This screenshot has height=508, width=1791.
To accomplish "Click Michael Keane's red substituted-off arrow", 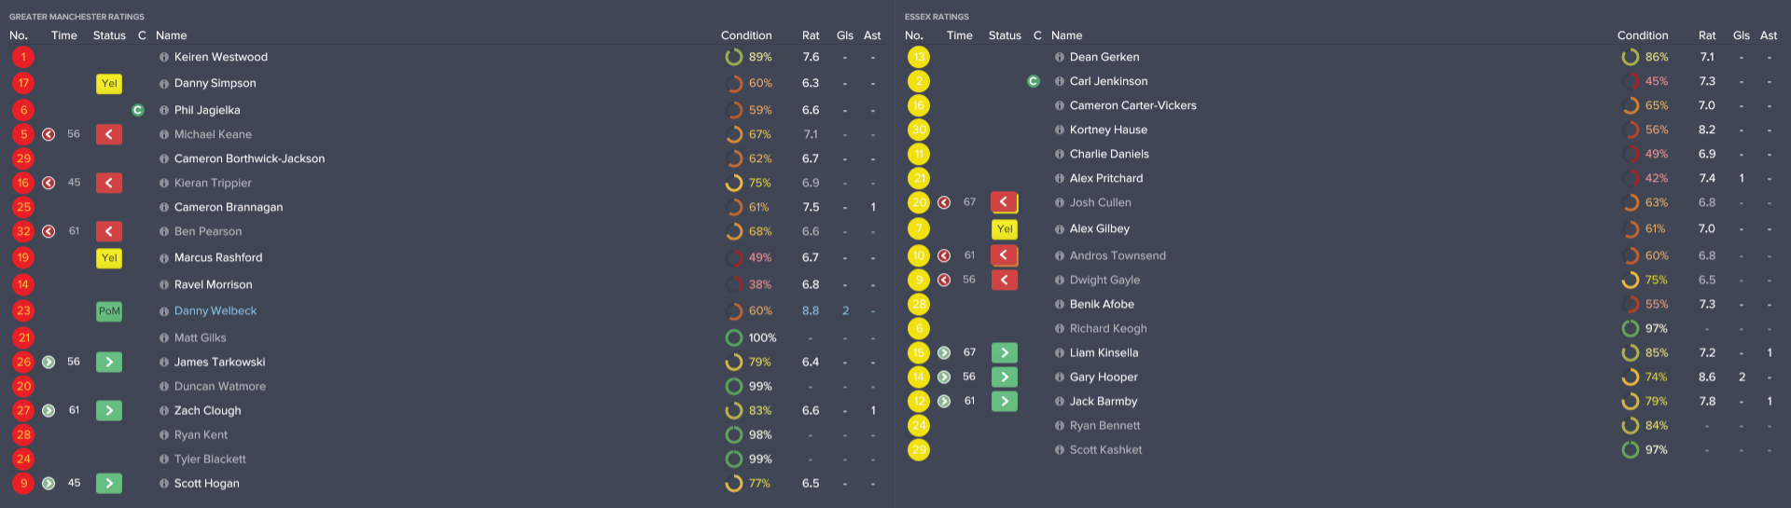I will point(109,134).
